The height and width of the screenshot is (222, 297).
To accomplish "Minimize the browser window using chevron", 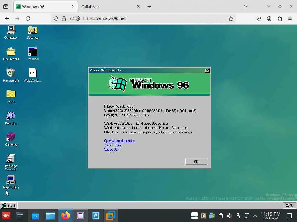I will coord(269,6).
